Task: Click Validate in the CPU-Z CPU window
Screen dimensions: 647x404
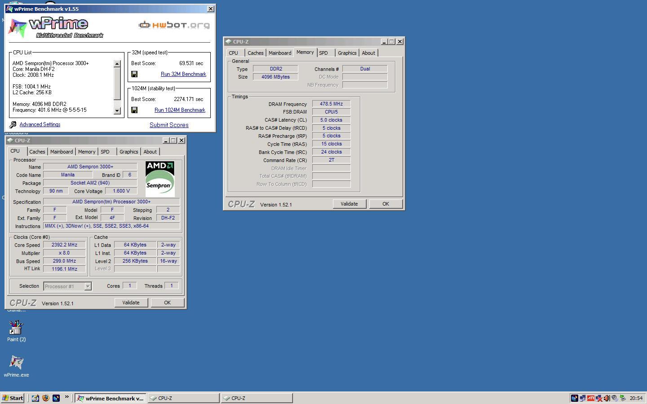Action: 131,303
